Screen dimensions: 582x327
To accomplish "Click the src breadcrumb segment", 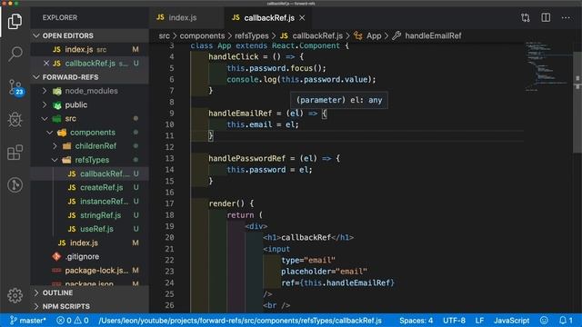I will 164,35.
